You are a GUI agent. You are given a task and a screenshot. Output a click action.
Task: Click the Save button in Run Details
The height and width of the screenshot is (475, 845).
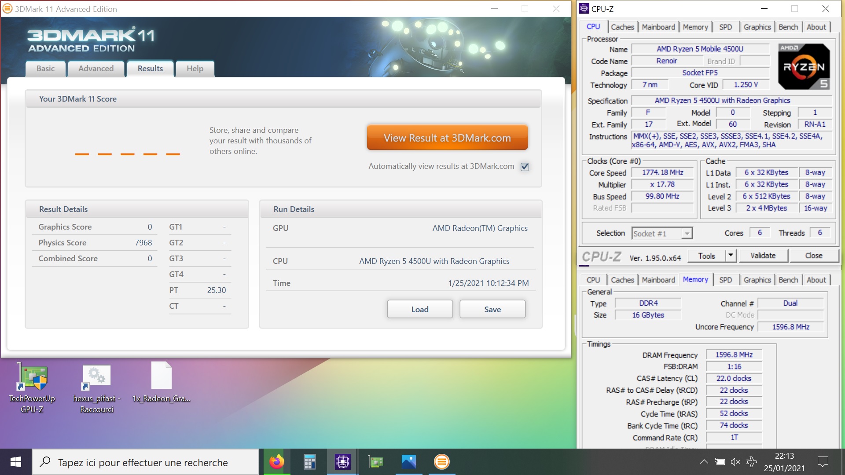tap(492, 309)
